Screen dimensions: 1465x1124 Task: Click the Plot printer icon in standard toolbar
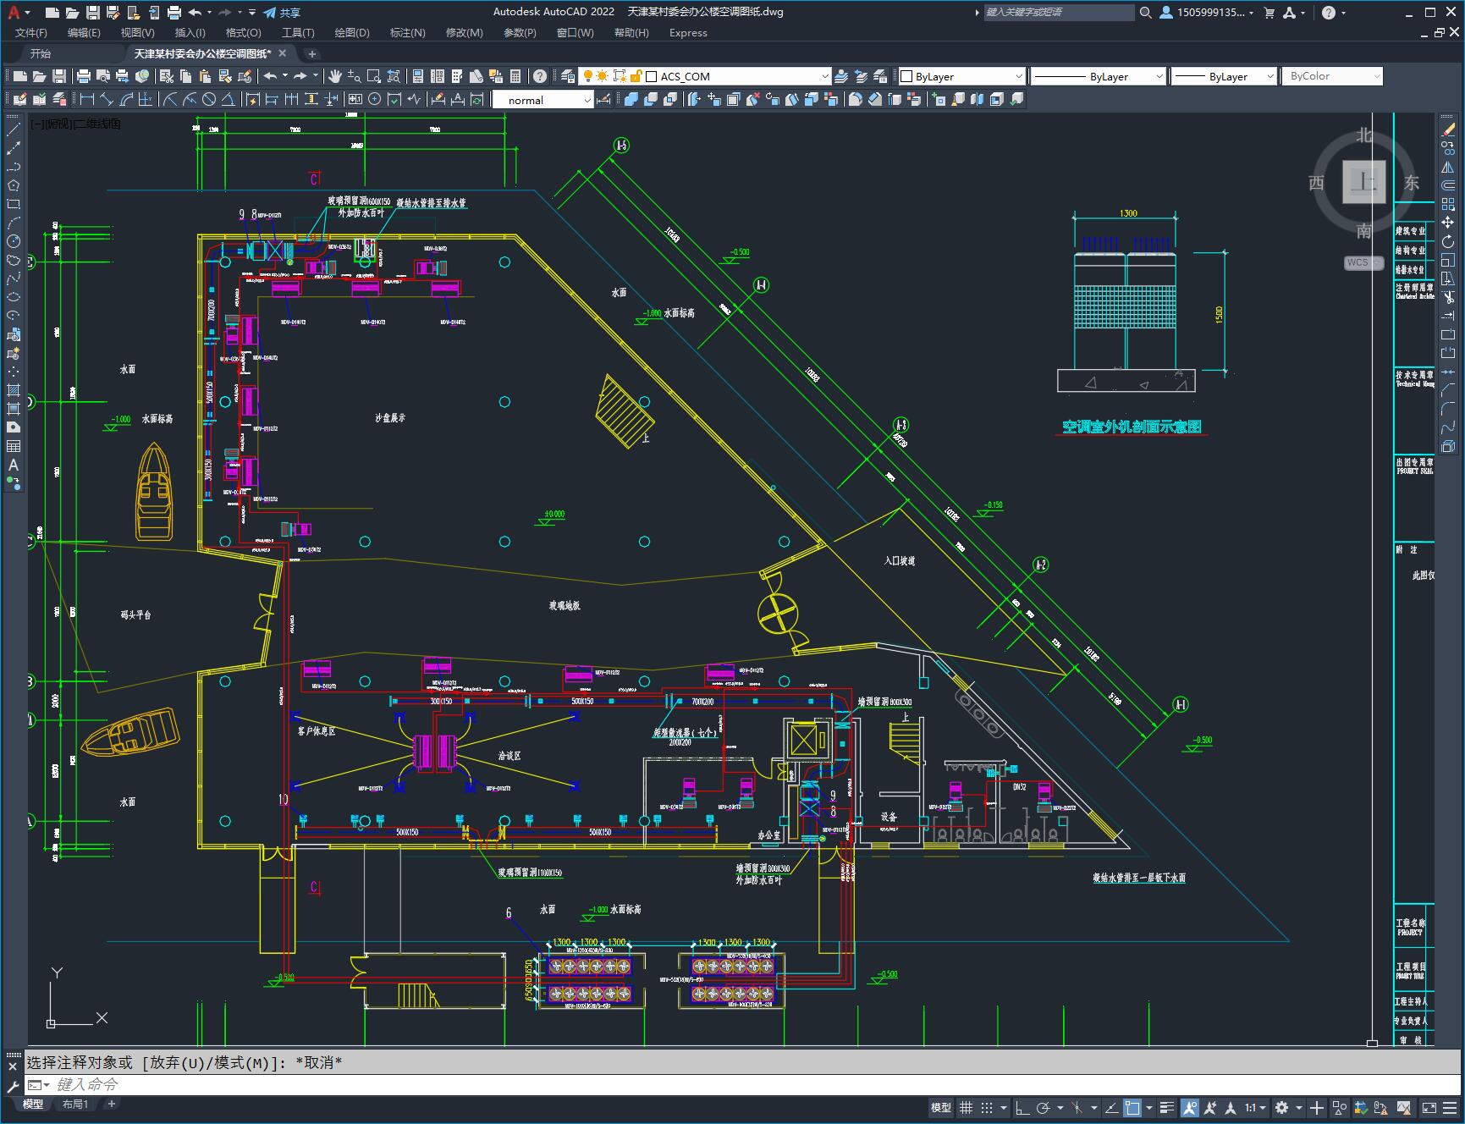click(x=84, y=76)
